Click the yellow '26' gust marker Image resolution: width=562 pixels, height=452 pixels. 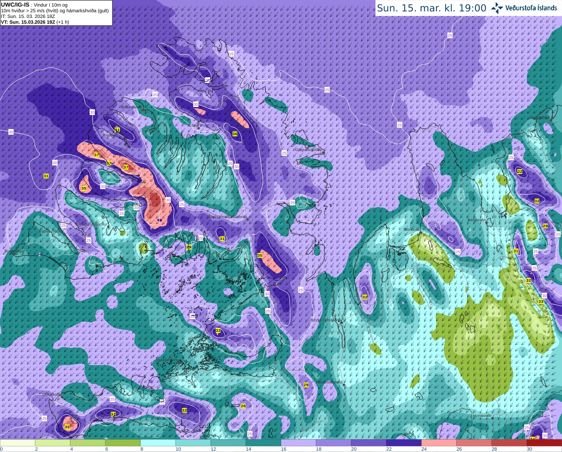tap(243, 406)
